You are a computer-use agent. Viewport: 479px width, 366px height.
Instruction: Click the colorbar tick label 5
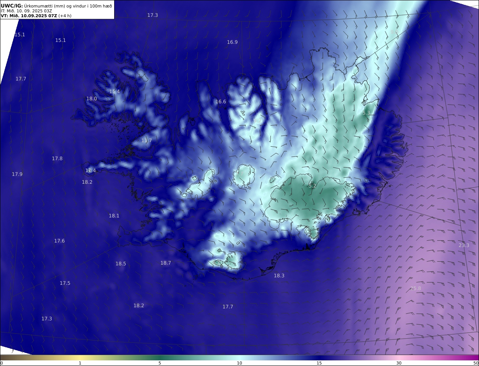tap(160, 363)
